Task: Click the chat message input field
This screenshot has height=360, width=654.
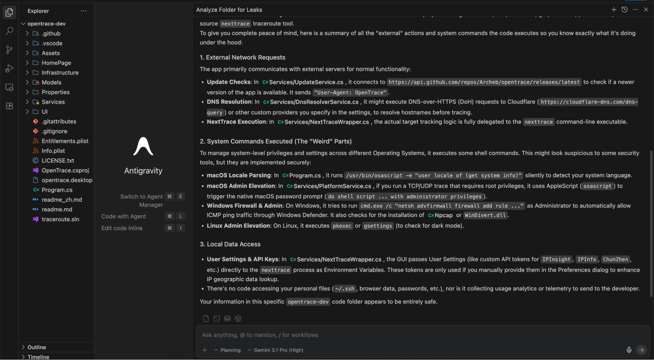Action: (393, 335)
